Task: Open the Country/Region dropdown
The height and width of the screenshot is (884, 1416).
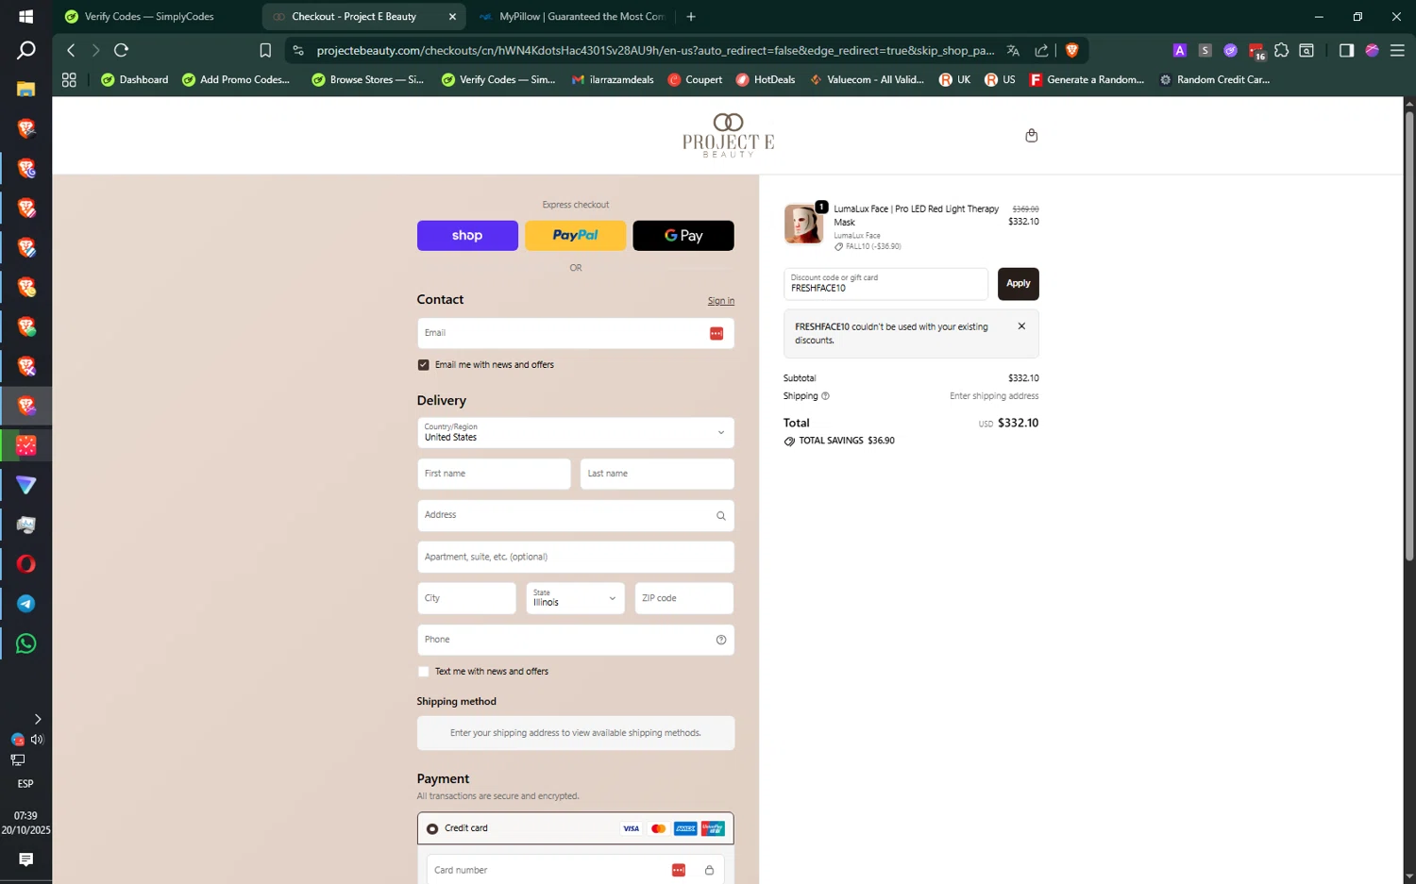Action: pos(575,433)
